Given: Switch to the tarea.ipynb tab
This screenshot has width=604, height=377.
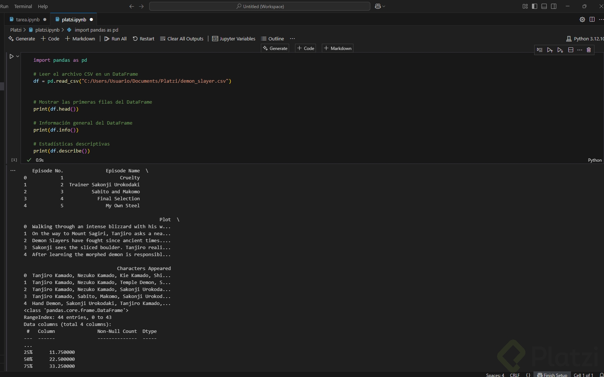Looking at the screenshot, I should pyautogui.click(x=28, y=19).
